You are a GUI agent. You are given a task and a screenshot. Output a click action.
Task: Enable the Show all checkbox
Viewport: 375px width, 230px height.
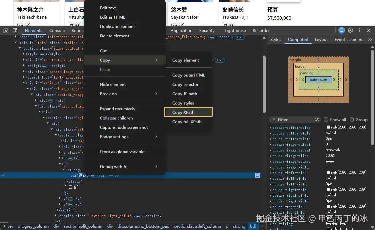tap(326, 119)
